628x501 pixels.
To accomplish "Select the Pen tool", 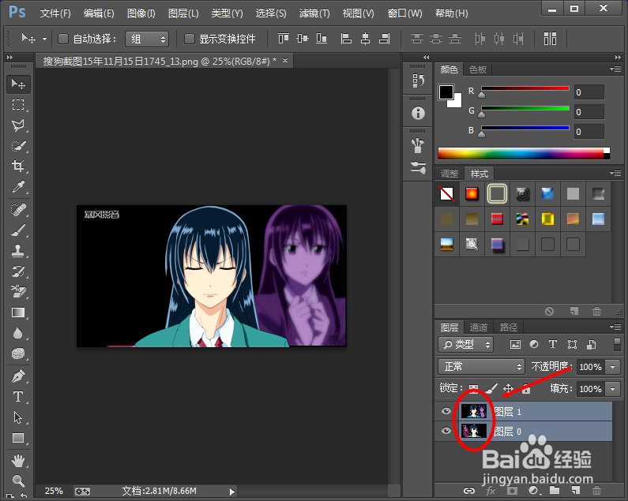I will [x=18, y=376].
